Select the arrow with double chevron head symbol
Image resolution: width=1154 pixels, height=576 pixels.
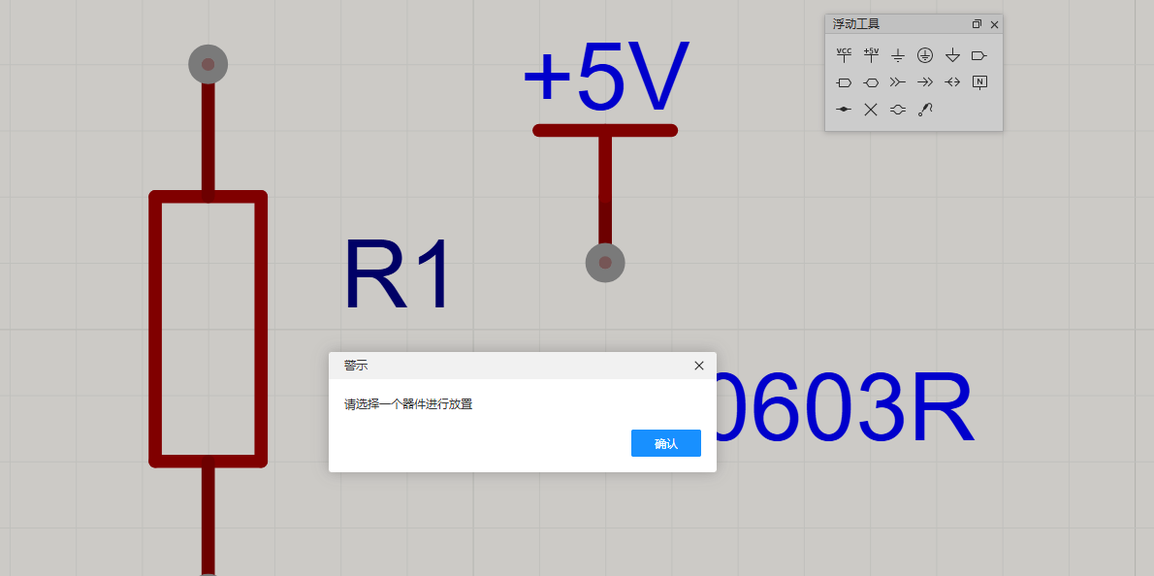(x=925, y=82)
